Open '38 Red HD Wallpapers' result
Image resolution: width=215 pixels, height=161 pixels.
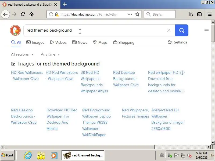click(94, 82)
